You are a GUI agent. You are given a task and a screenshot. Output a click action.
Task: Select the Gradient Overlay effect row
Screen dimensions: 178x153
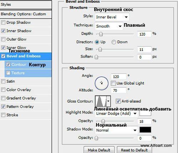coord(26,98)
